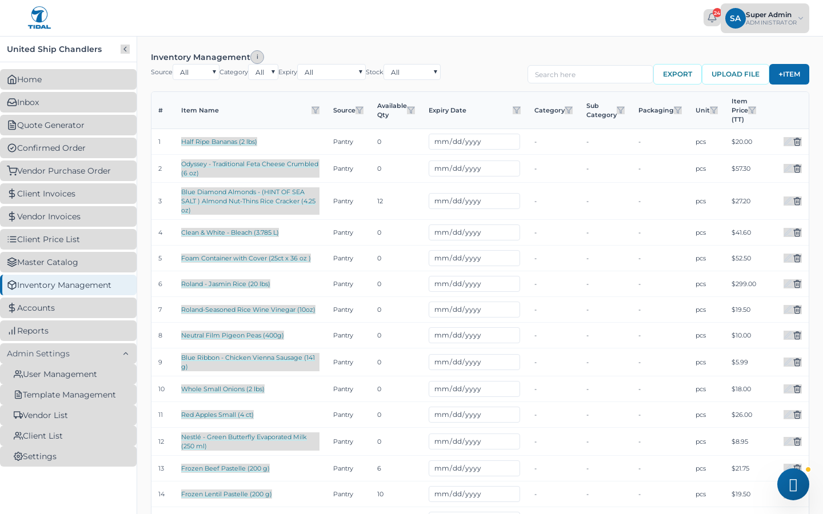
Task: Open the Quote Generator page
Action: 68,125
